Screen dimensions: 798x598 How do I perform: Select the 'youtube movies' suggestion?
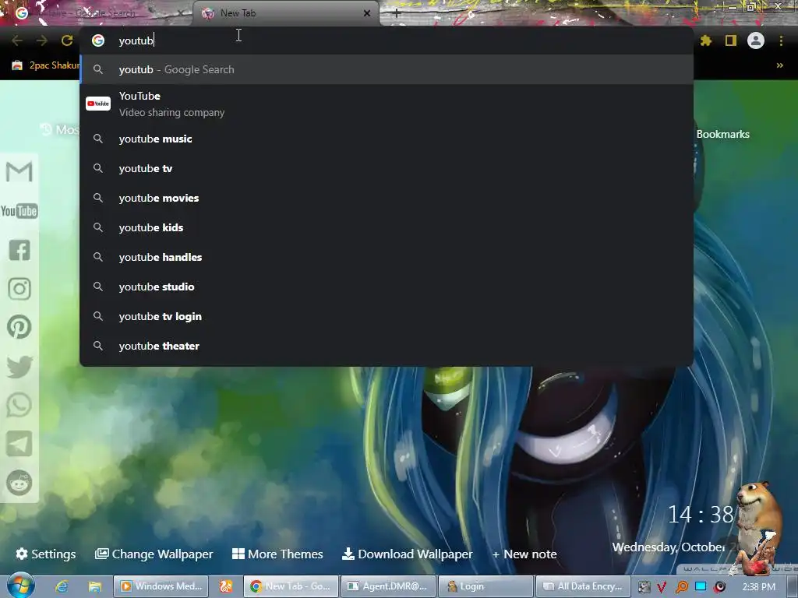point(387,198)
